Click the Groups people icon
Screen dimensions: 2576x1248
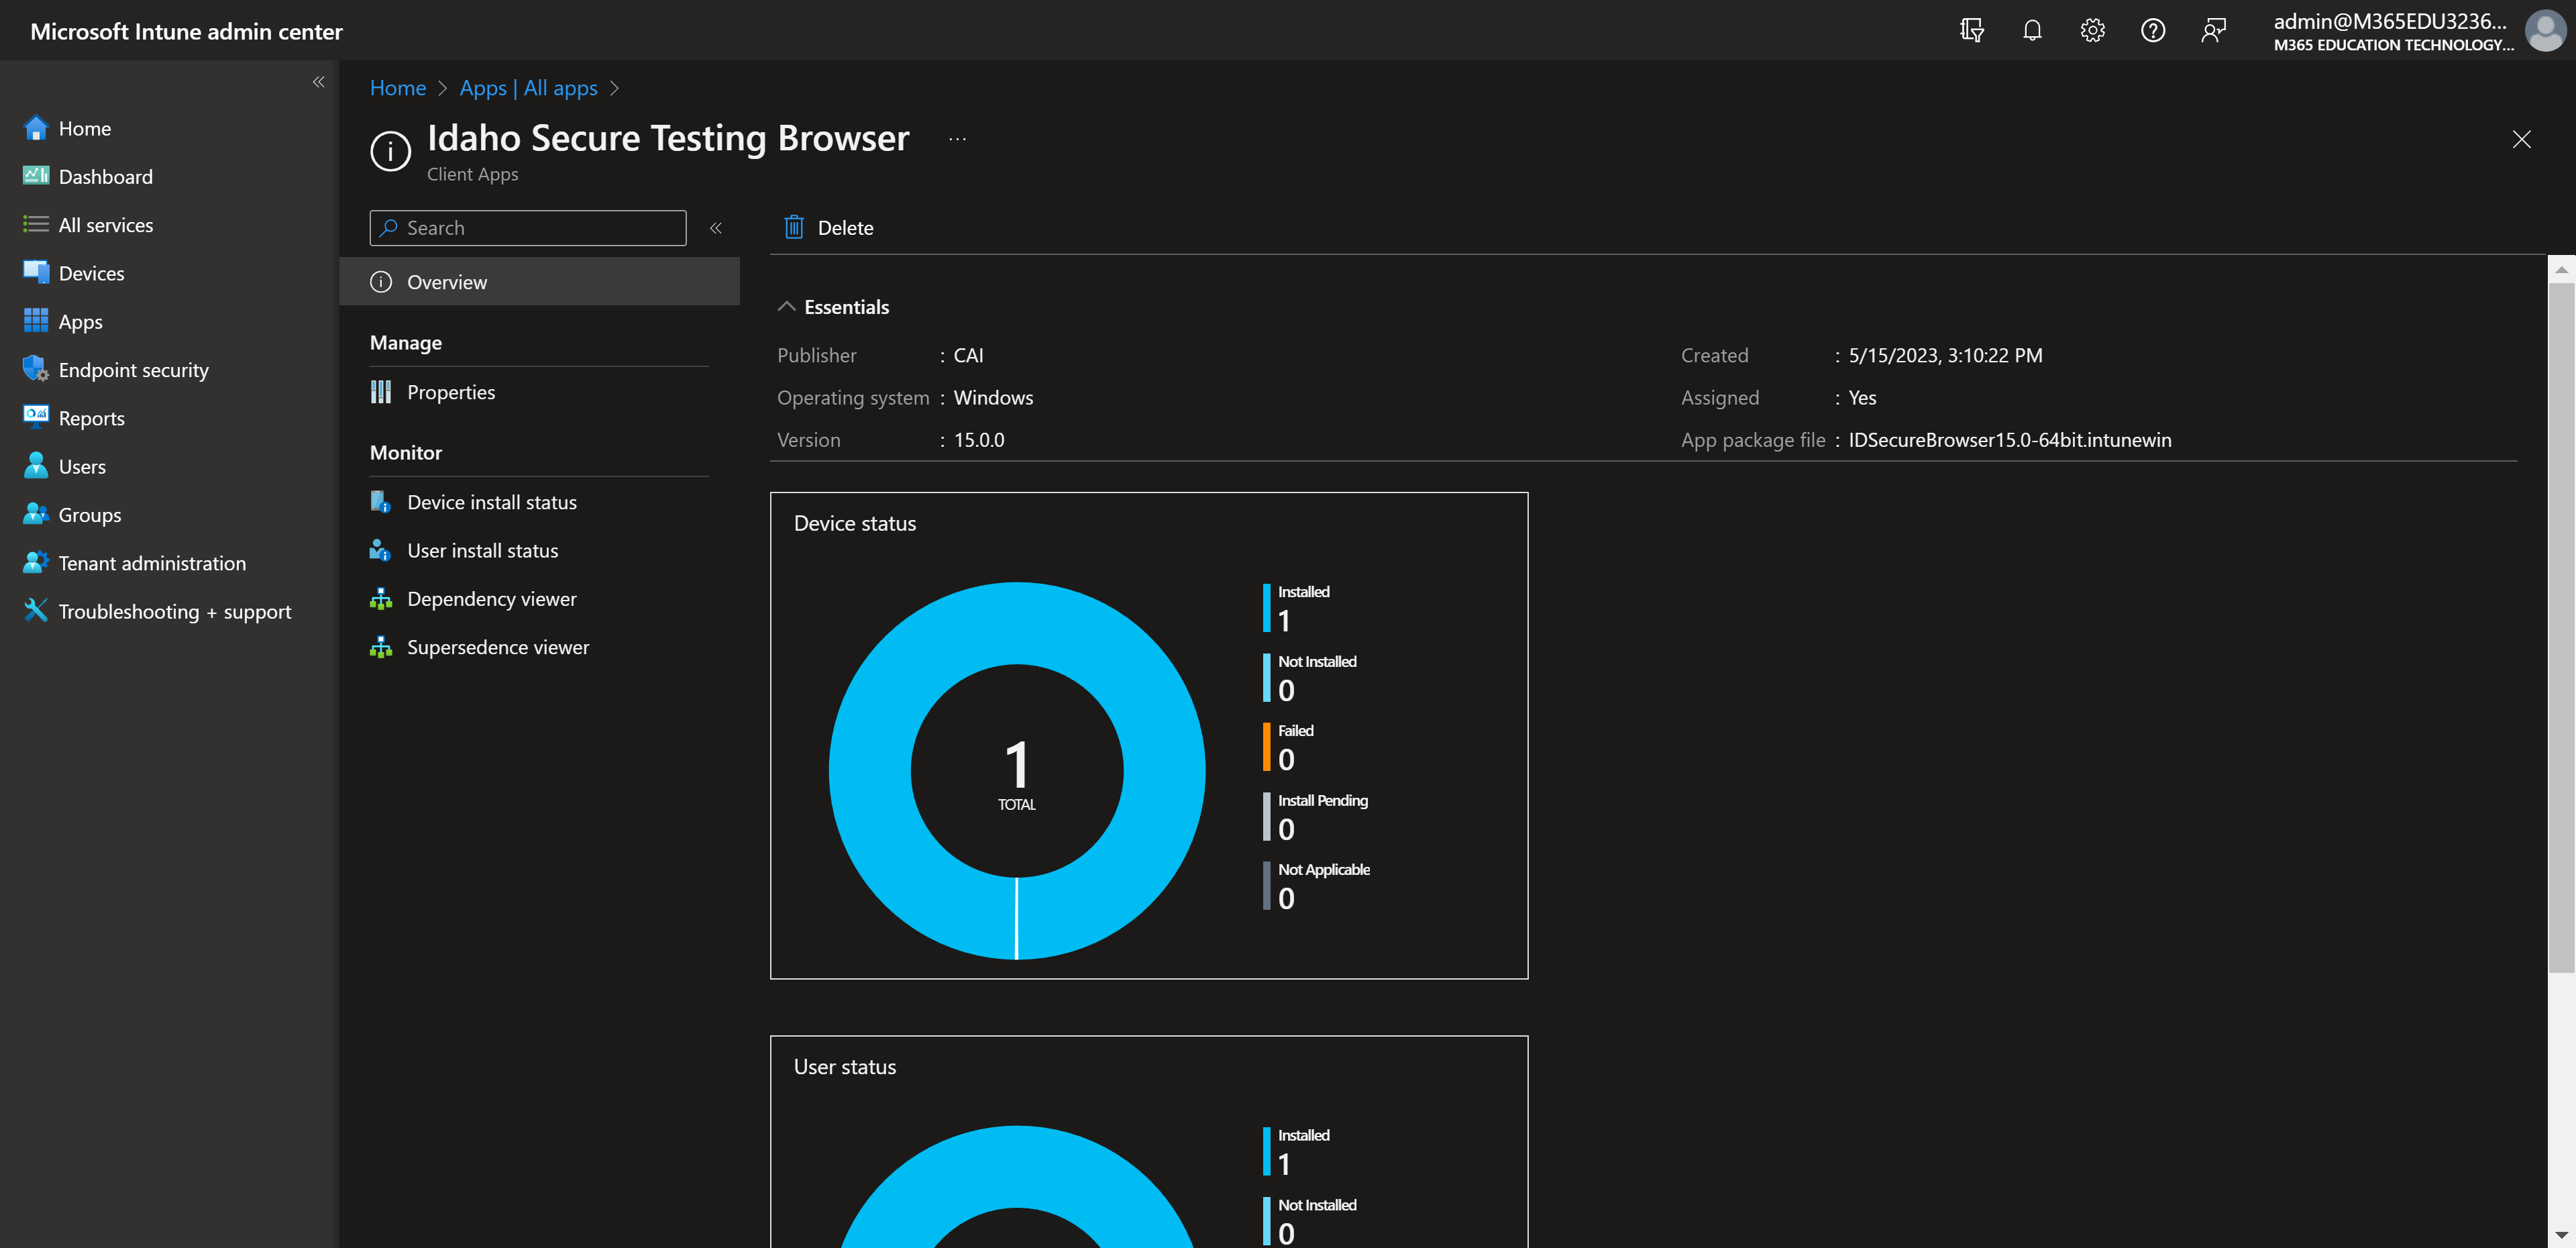pyautogui.click(x=36, y=513)
